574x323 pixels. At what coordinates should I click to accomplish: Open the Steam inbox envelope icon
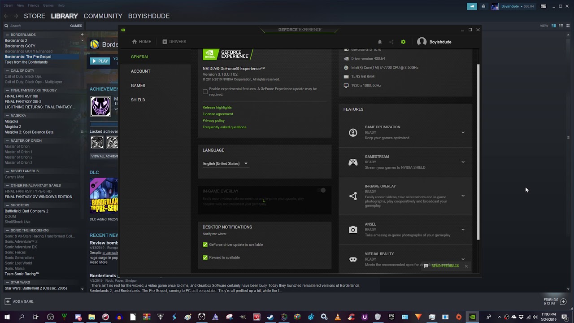pos(483,6)
